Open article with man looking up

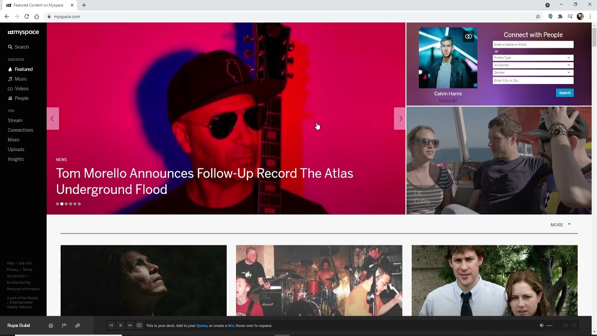[144, 280]
